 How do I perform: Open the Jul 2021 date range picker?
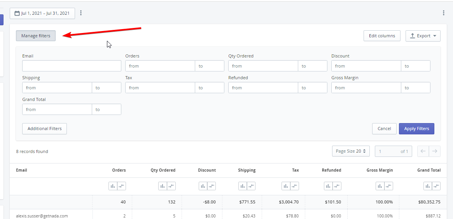(x=42, y=13)
